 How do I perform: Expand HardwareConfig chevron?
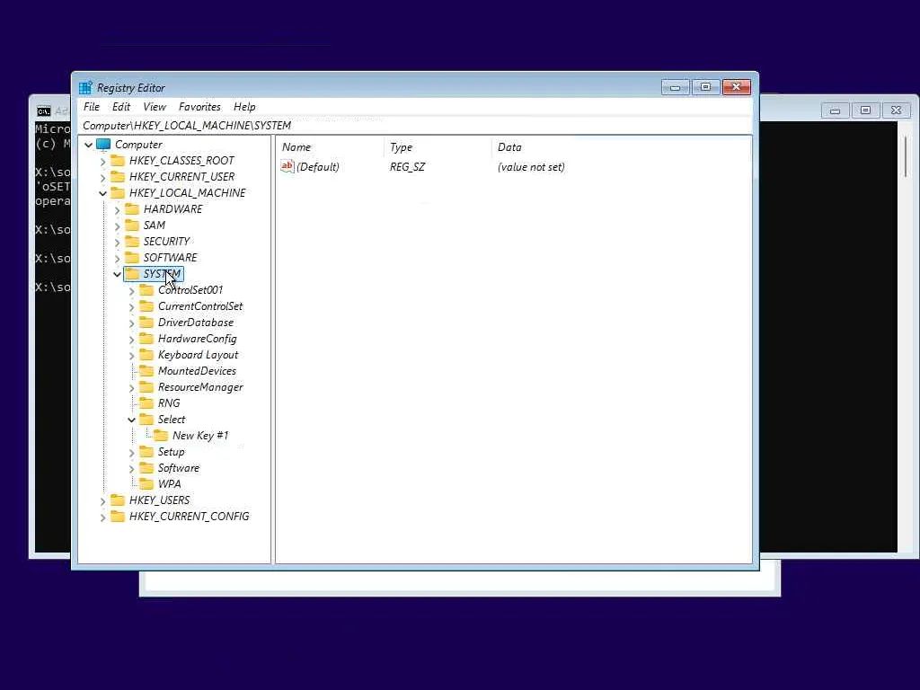pyautogui.click(x=131, y=339)
